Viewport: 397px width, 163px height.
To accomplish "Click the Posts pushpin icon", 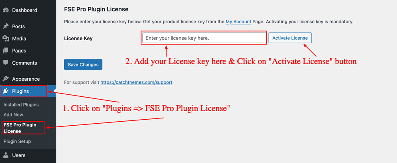I will pos(6,26).
